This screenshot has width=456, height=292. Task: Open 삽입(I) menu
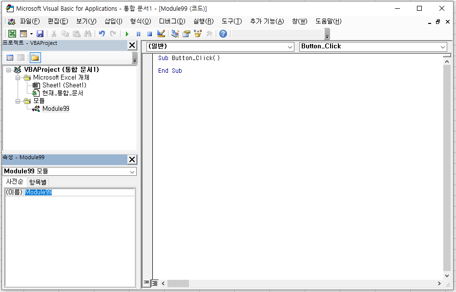(x=113, y=21)
